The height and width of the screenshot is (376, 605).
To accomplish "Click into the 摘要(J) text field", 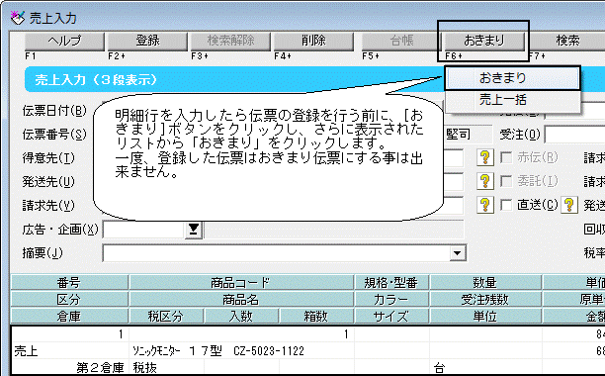I will click(x=276, y=253).
